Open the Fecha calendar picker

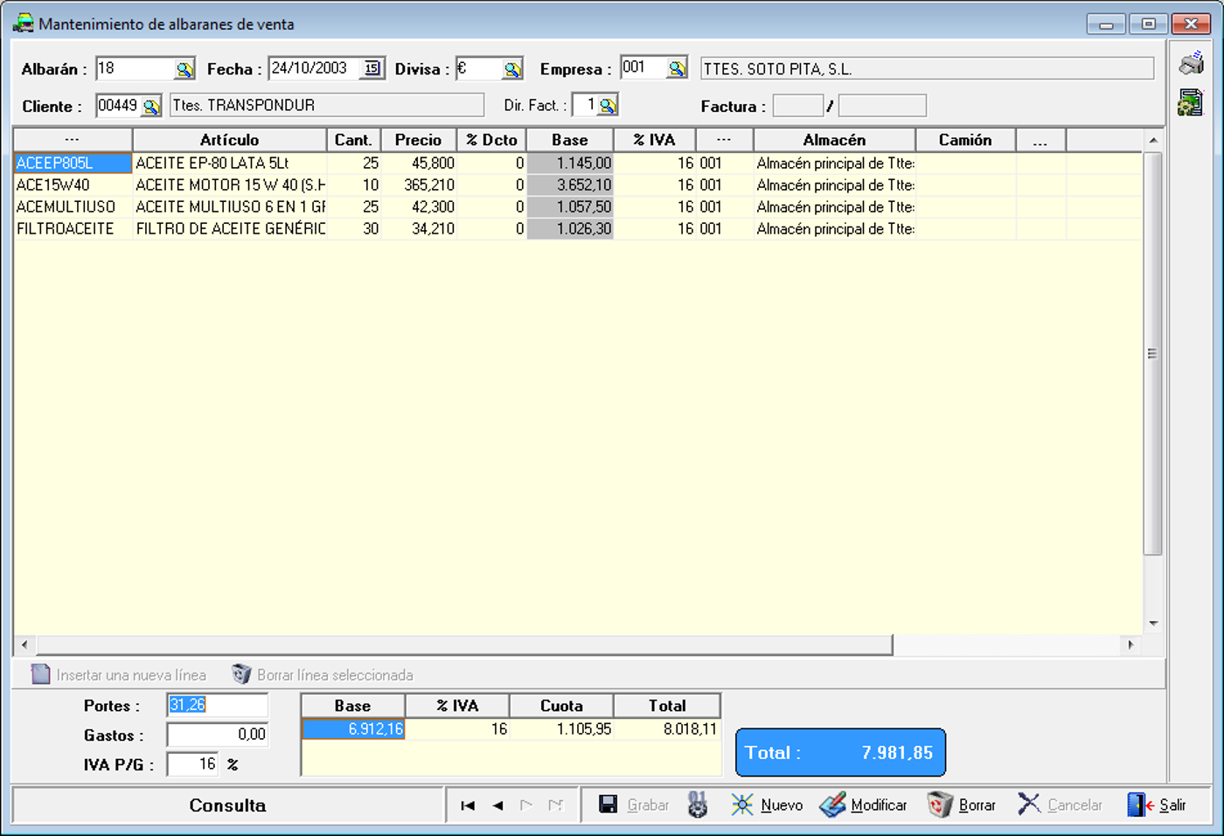tap(372, 68)
